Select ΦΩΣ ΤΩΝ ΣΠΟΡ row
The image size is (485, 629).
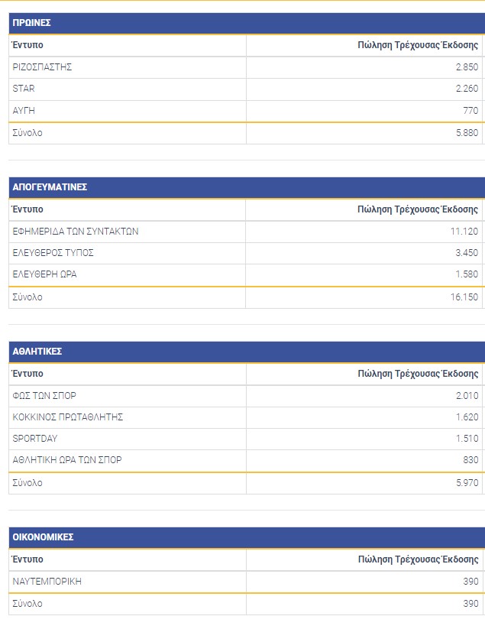click(247, 396)
